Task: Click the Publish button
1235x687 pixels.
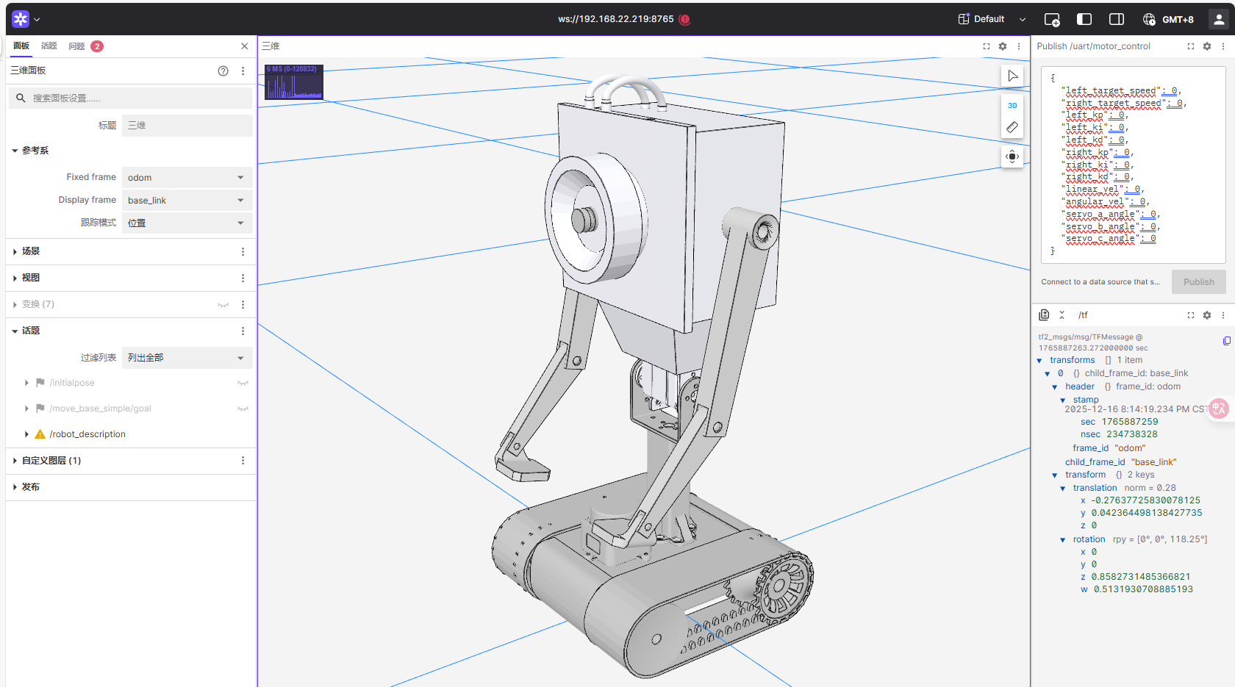Action: tap(1199, 282)
